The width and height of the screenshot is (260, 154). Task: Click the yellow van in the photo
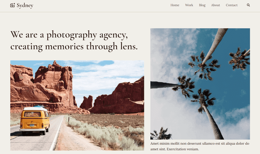(34, 120)
